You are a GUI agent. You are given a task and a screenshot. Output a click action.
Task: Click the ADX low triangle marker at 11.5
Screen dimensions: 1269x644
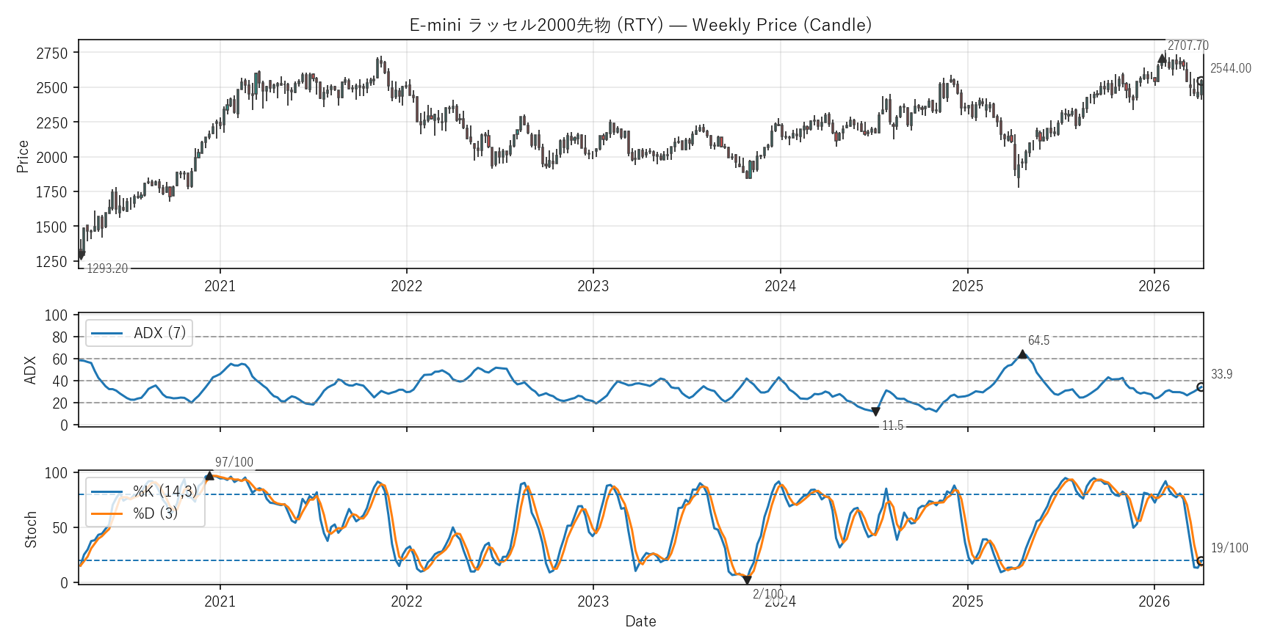click(875, 411)
